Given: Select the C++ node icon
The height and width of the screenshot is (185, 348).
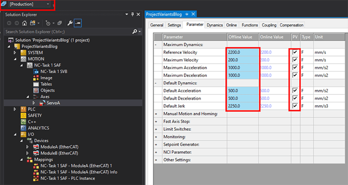Looking at the screenshot, I should [x=23, y=122].
